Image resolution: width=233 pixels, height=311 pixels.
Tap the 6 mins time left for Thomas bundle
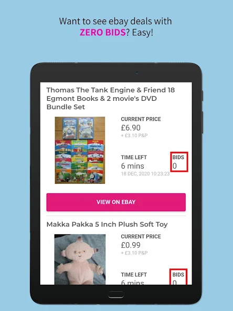click(132, 166)
